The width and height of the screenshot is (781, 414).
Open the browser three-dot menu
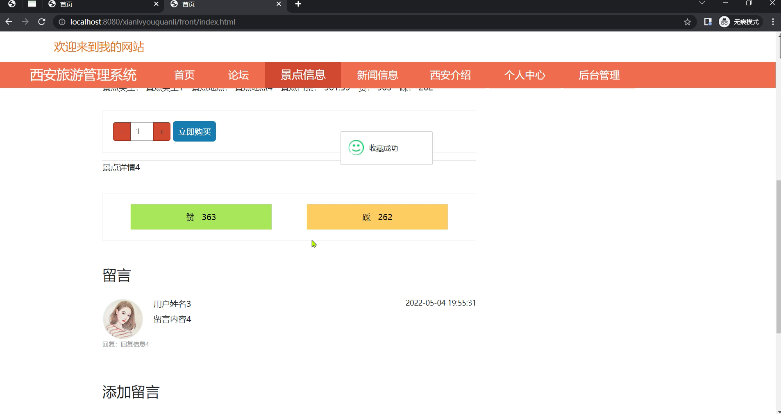(x=773, y=22)
